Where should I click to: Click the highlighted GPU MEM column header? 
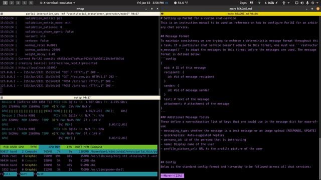[x=50, y=147]
